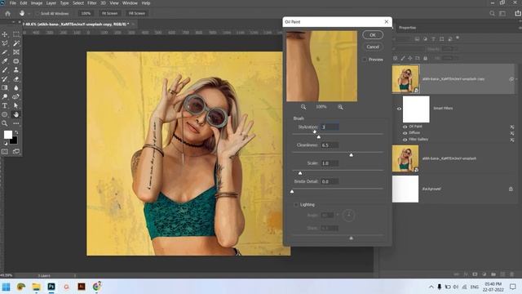
Task: Cancel the Oil Paint dialog
Action: (373, 47)
